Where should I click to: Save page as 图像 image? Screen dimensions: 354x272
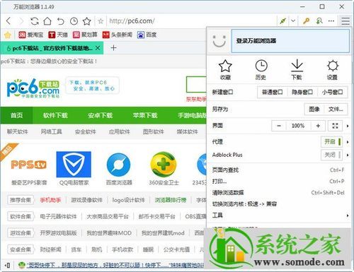(314, 109)
